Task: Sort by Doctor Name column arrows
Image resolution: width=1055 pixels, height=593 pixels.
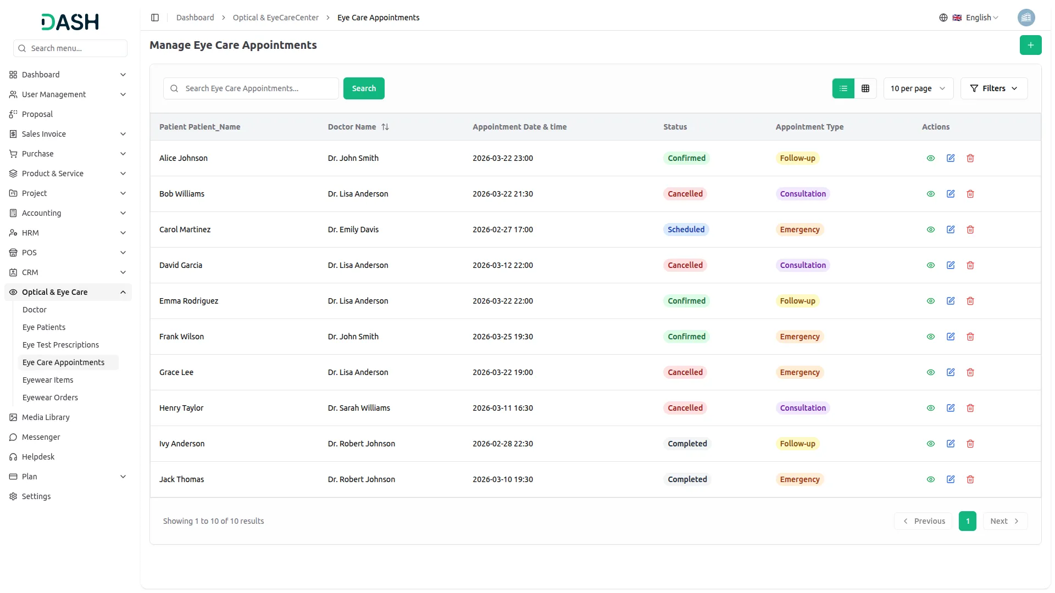Action: click(x=385, y=127)
